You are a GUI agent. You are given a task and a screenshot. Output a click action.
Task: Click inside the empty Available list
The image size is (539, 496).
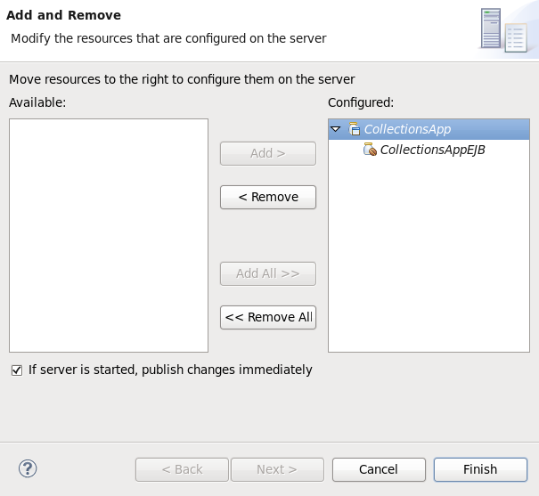tap(109, 235)
